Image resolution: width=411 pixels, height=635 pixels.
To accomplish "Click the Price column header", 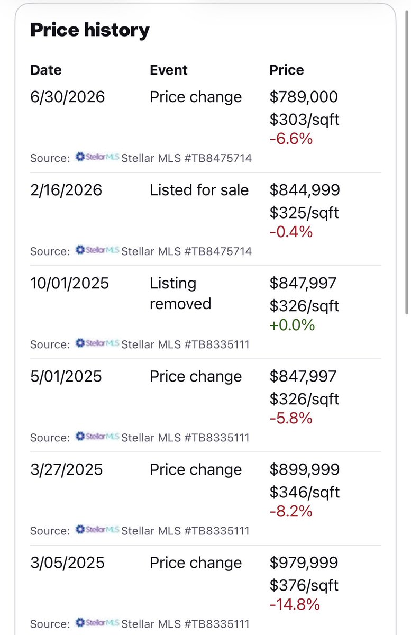I will pos(287,70).
